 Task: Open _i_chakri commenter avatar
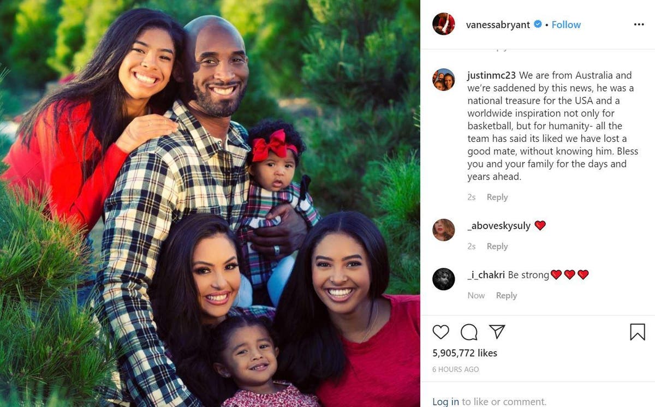pos(444,279)
